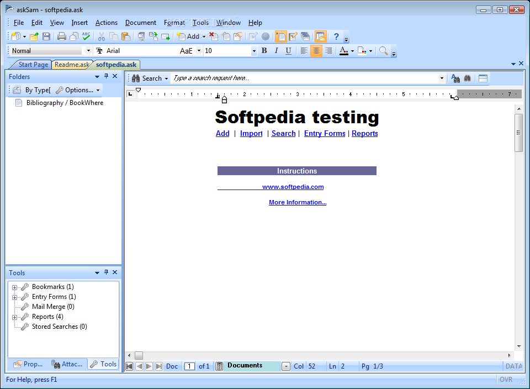This screenshot has width=530, height=389.
Task: Open the font size dropdown
Action: pyautogui.click(x=254, y=51)
